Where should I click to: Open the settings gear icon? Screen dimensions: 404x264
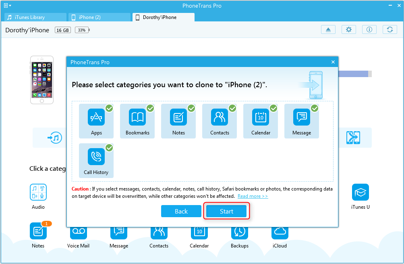(x=349, y=30)
